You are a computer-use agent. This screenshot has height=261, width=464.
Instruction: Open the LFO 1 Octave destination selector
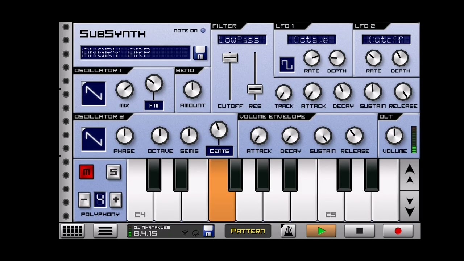(x=311, y=40)
